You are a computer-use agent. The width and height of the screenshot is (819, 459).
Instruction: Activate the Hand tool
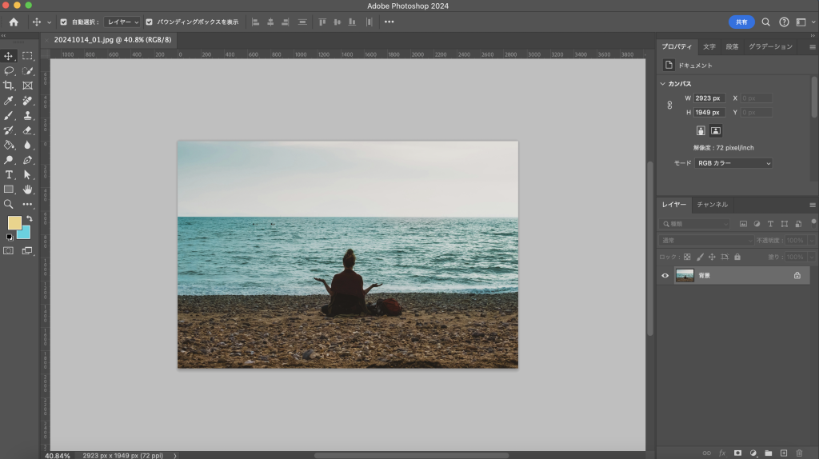coord(27,190)
